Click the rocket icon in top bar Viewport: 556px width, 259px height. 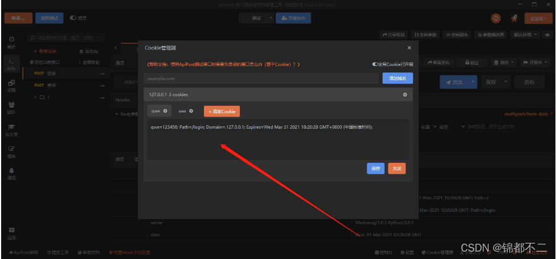[514, 18]
